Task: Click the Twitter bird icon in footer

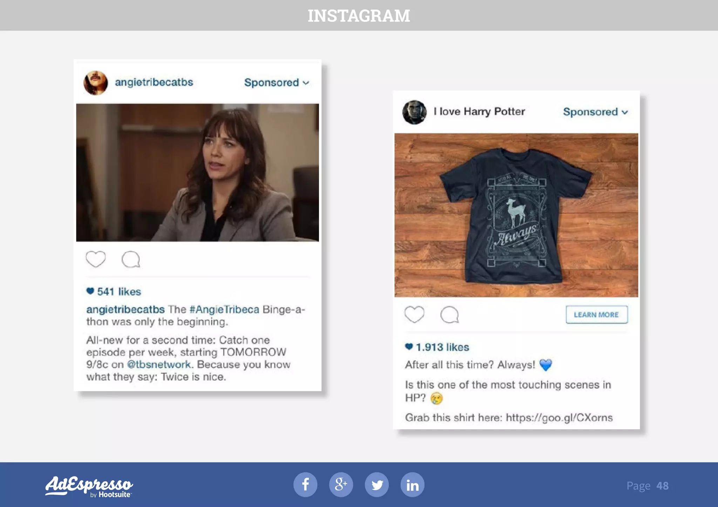Action: click(377, 485)
